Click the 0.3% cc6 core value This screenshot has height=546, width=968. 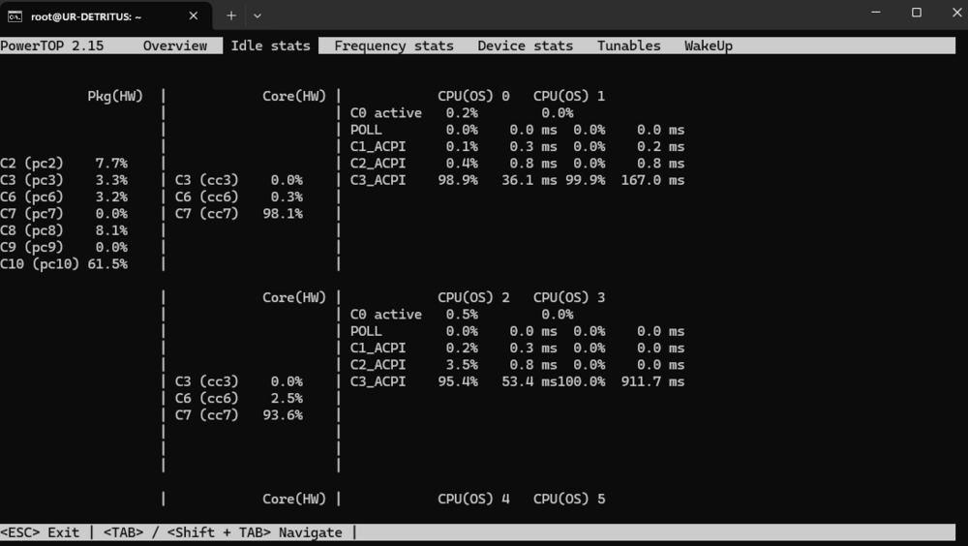pos(287,197)
